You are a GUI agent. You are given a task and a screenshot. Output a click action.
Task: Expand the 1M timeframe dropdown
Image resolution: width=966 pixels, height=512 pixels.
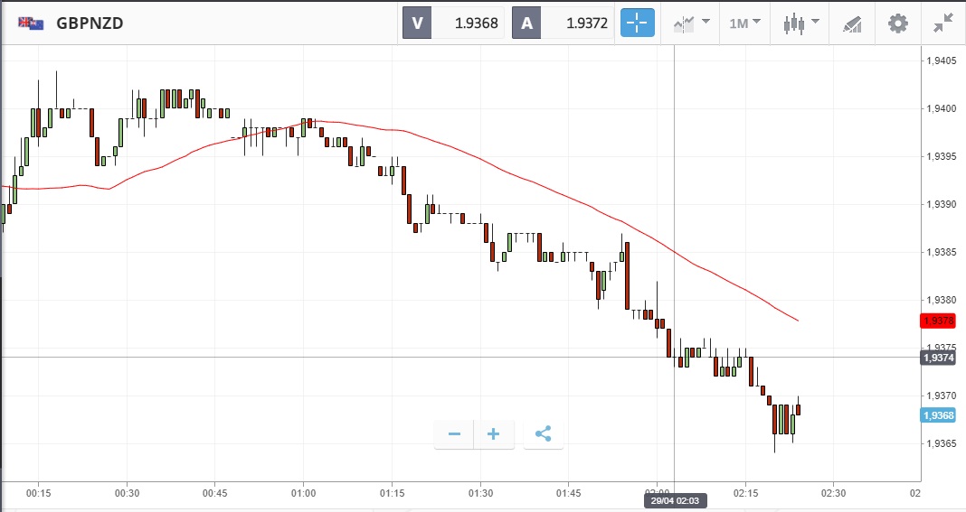[744, 23]
